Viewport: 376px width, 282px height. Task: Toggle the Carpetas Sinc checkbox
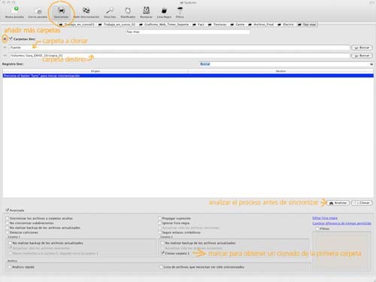[x=11, y=39]
